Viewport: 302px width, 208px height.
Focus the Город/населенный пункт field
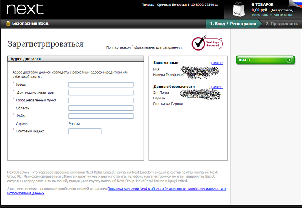click(x=101, y=100)
